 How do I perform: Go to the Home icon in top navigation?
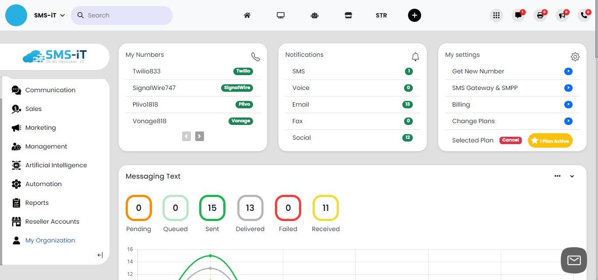coord(247,15)
